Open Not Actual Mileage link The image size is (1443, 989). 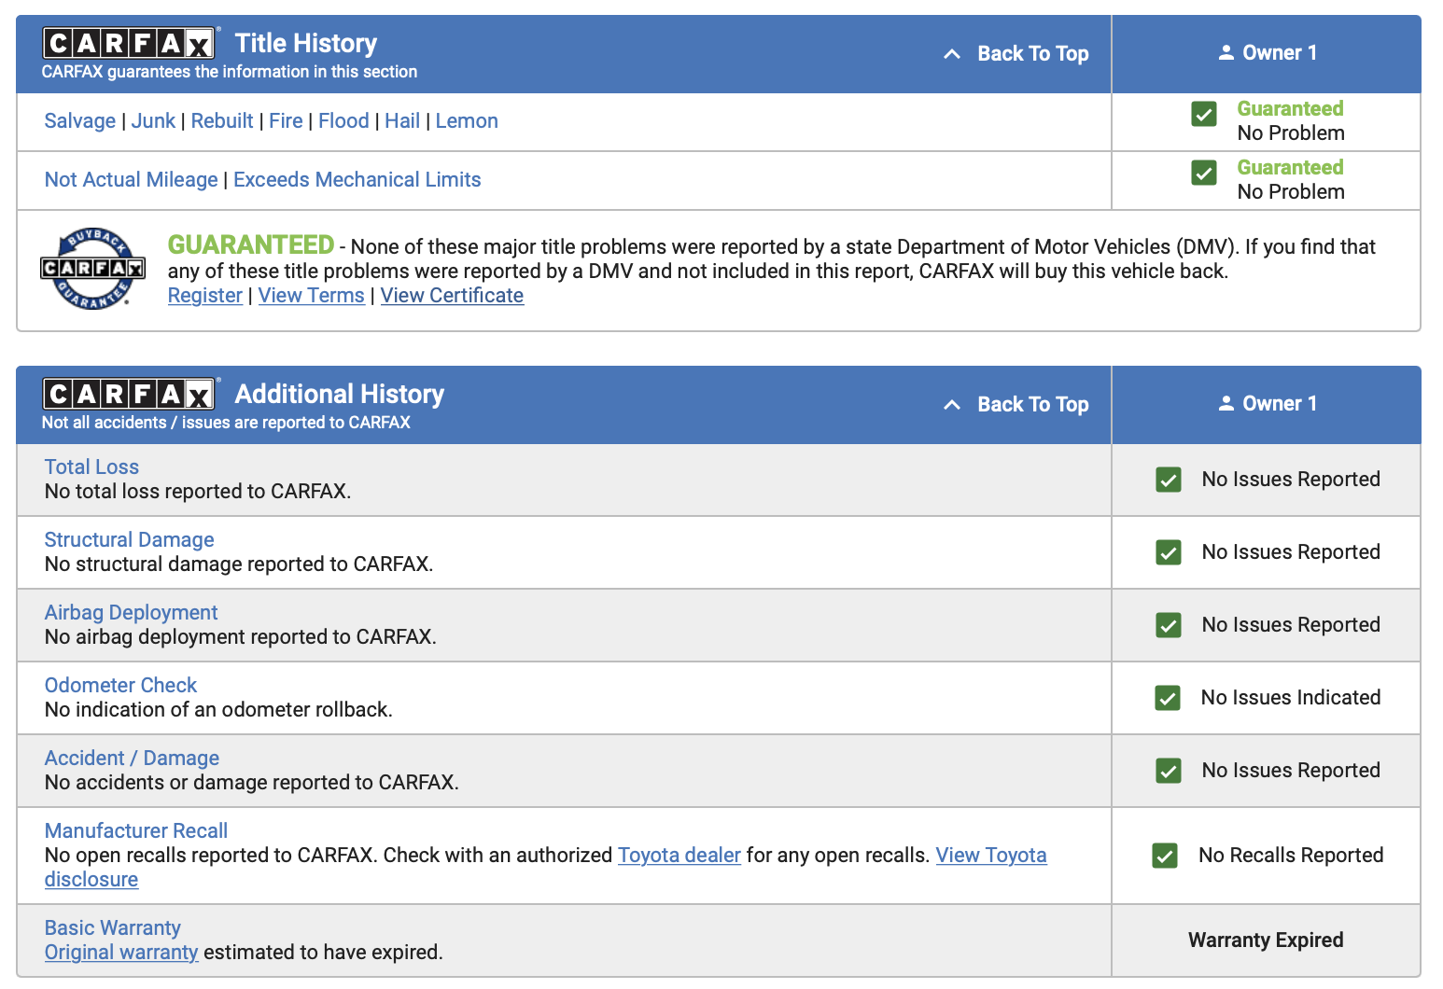click(132, 180)
